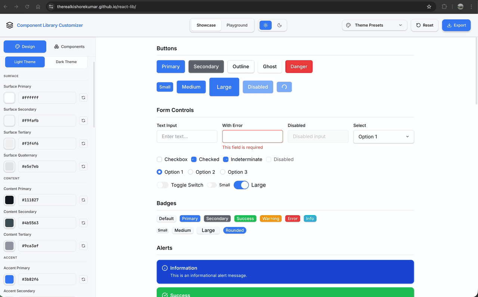Turn off the Large toggle switch
This screenshot has width=478, height=297.
(241, 185)
